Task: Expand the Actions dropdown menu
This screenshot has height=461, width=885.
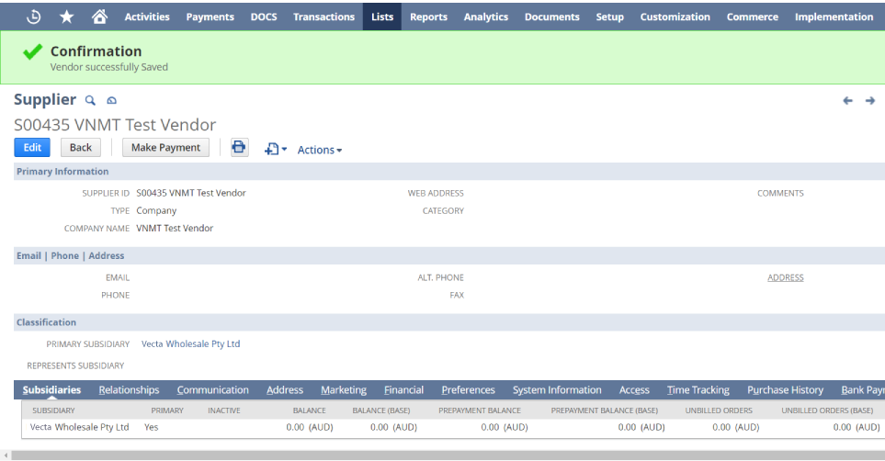Action: 320,150
